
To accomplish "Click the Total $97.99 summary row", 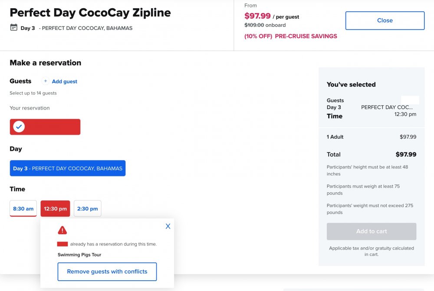I will pyautogui.click(x=372, y=154).
